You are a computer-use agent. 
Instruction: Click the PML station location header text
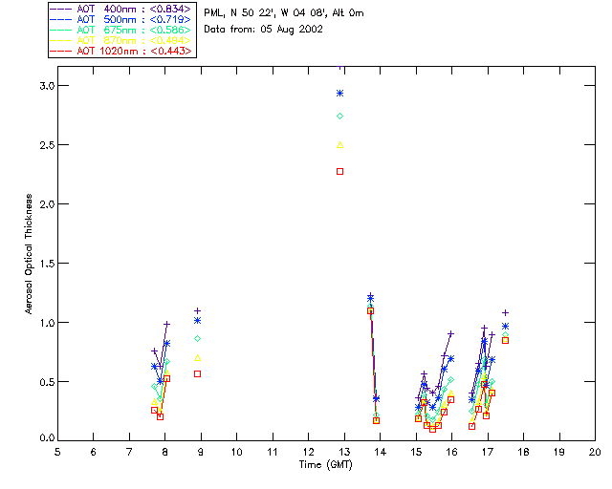[x=284, y=13]
